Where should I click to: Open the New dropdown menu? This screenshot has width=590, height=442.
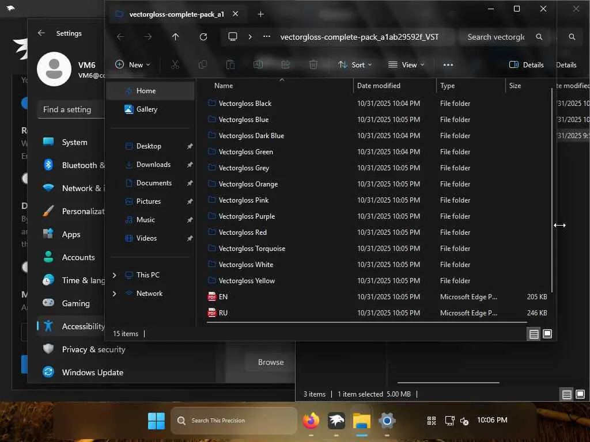pyautogui.click(x=133, y=64)
